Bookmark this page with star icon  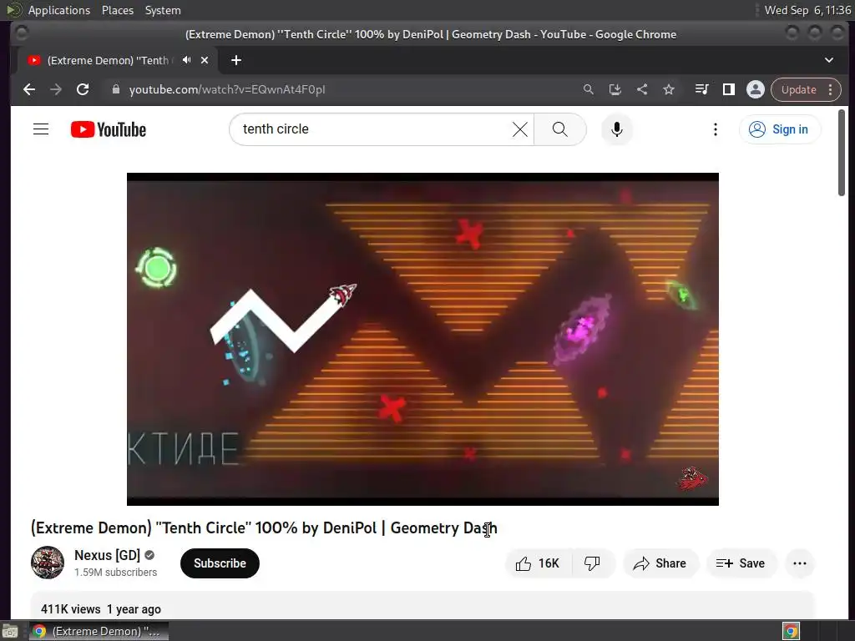click(669, 89)
